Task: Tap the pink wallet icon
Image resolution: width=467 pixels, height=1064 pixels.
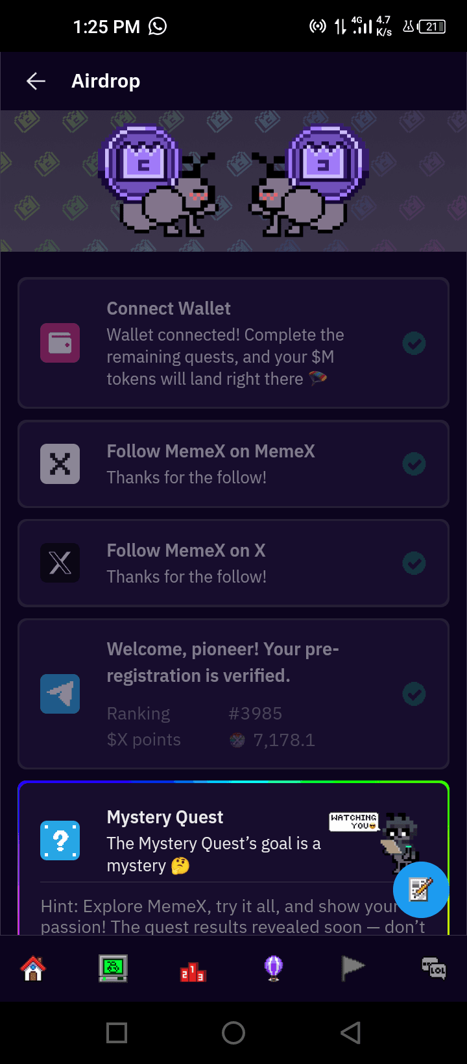Action: [x=60, y=343]
